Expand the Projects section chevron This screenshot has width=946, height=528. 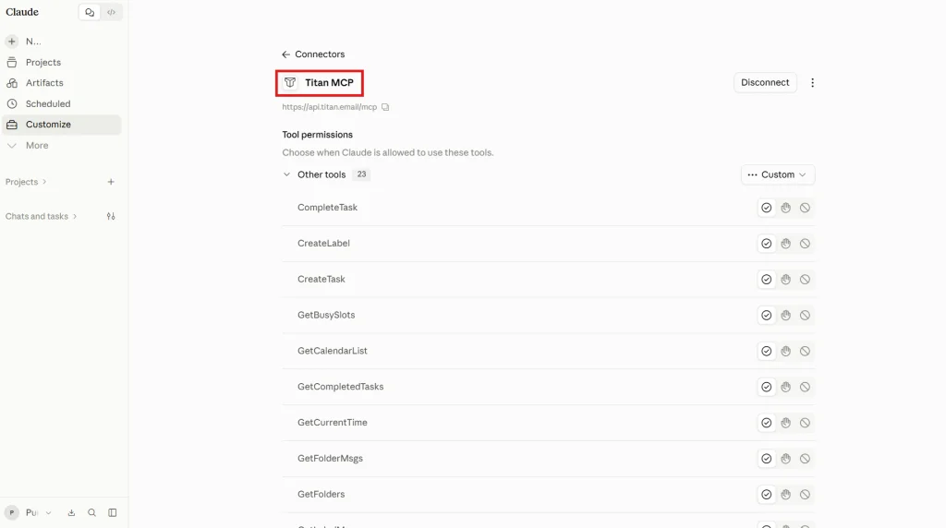[x=44, y=182]
